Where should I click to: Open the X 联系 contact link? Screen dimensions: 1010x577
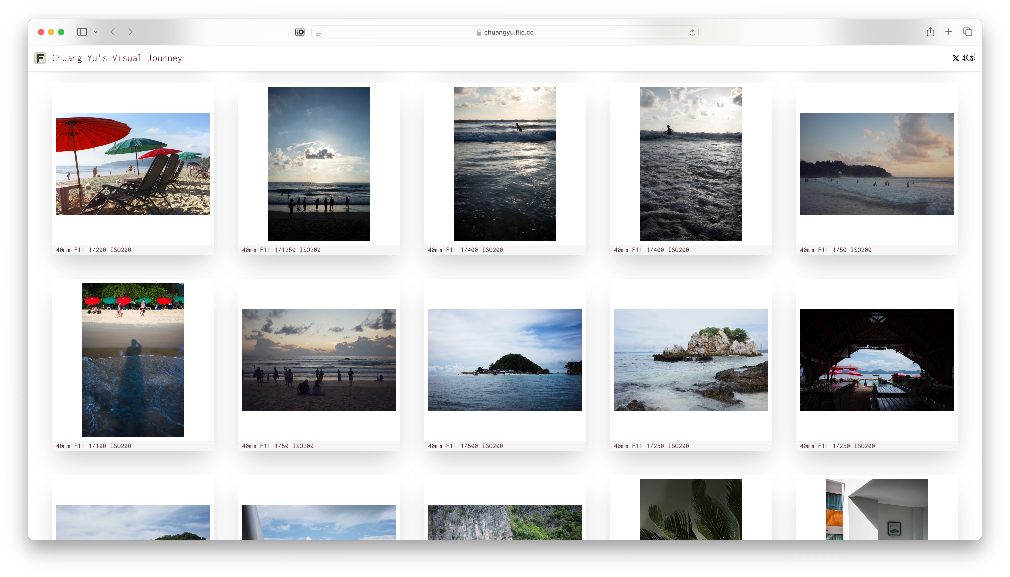point(964,58)
